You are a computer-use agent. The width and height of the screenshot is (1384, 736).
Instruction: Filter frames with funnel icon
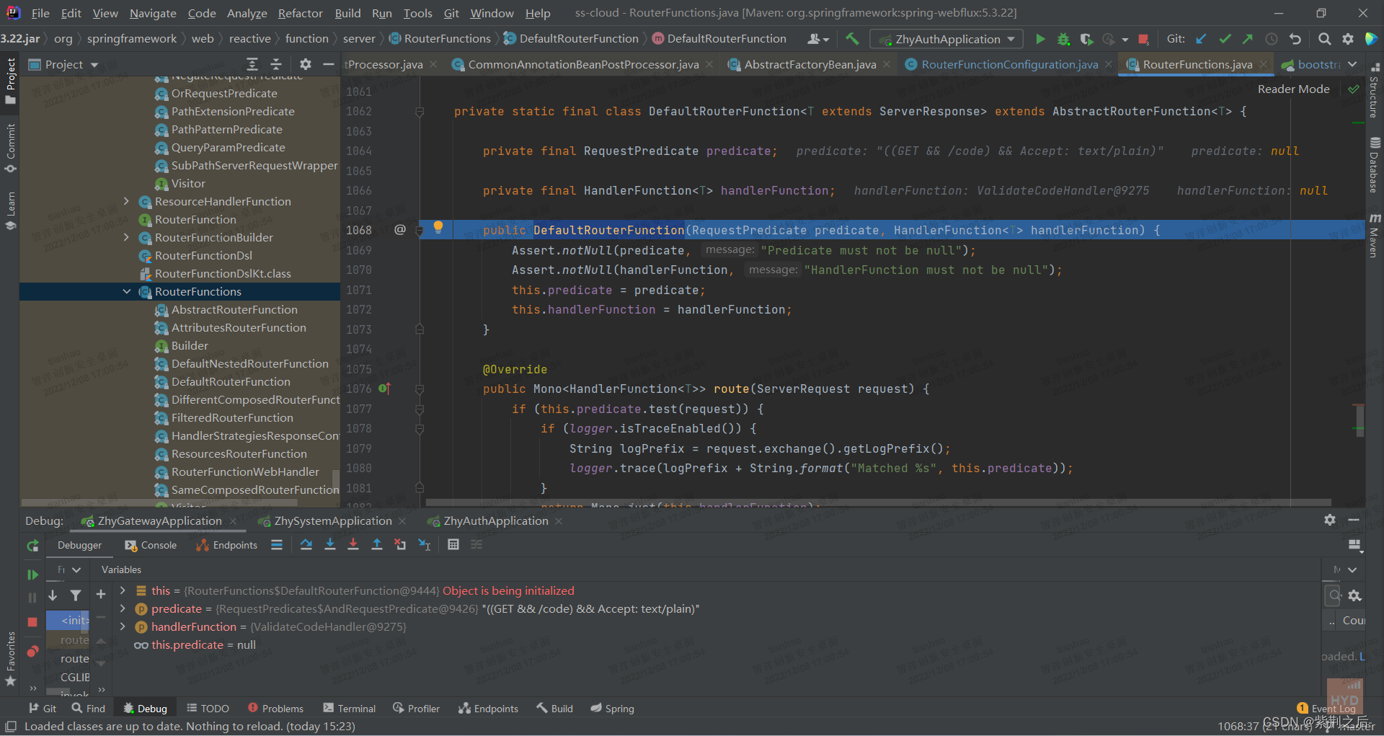(76, 595)
